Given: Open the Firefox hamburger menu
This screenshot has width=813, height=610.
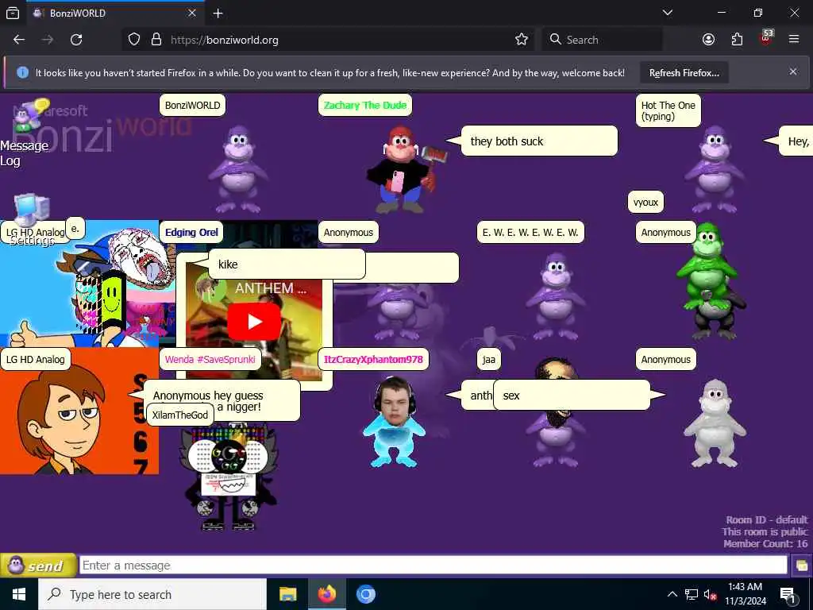Looking at the screenshot, I should click(794, 40).
